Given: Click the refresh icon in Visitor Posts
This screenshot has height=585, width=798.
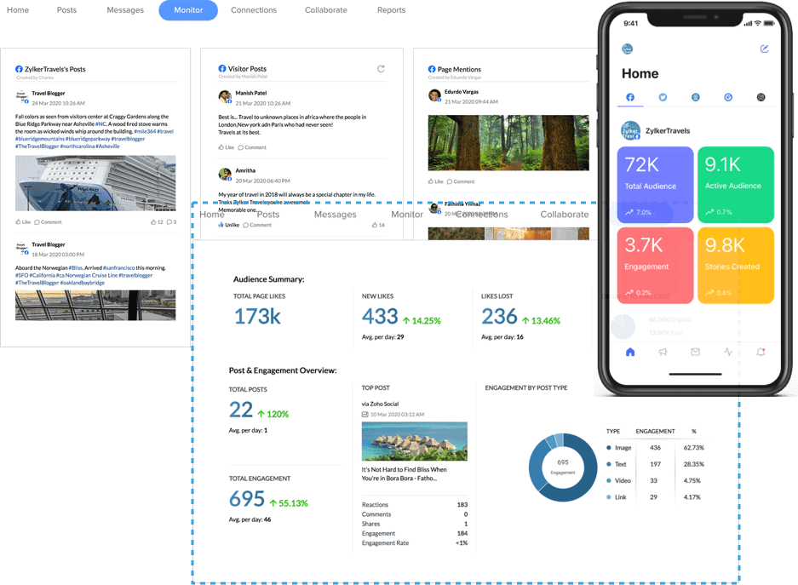Looking at the screenshot, I should (381, 69).
